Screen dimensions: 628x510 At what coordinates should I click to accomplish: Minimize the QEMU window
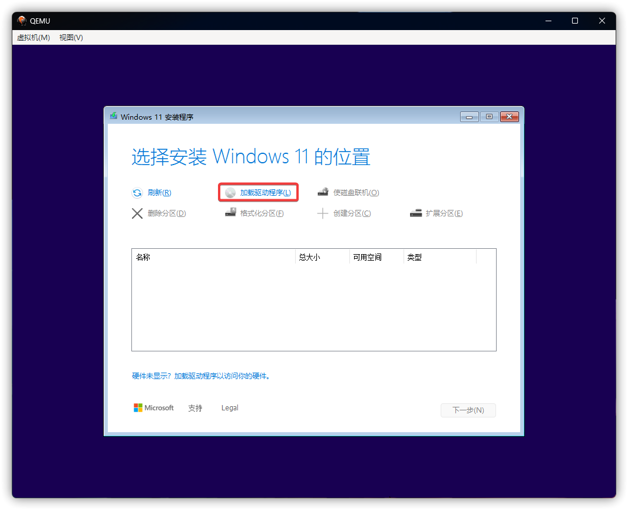click(x=548, y=21)
